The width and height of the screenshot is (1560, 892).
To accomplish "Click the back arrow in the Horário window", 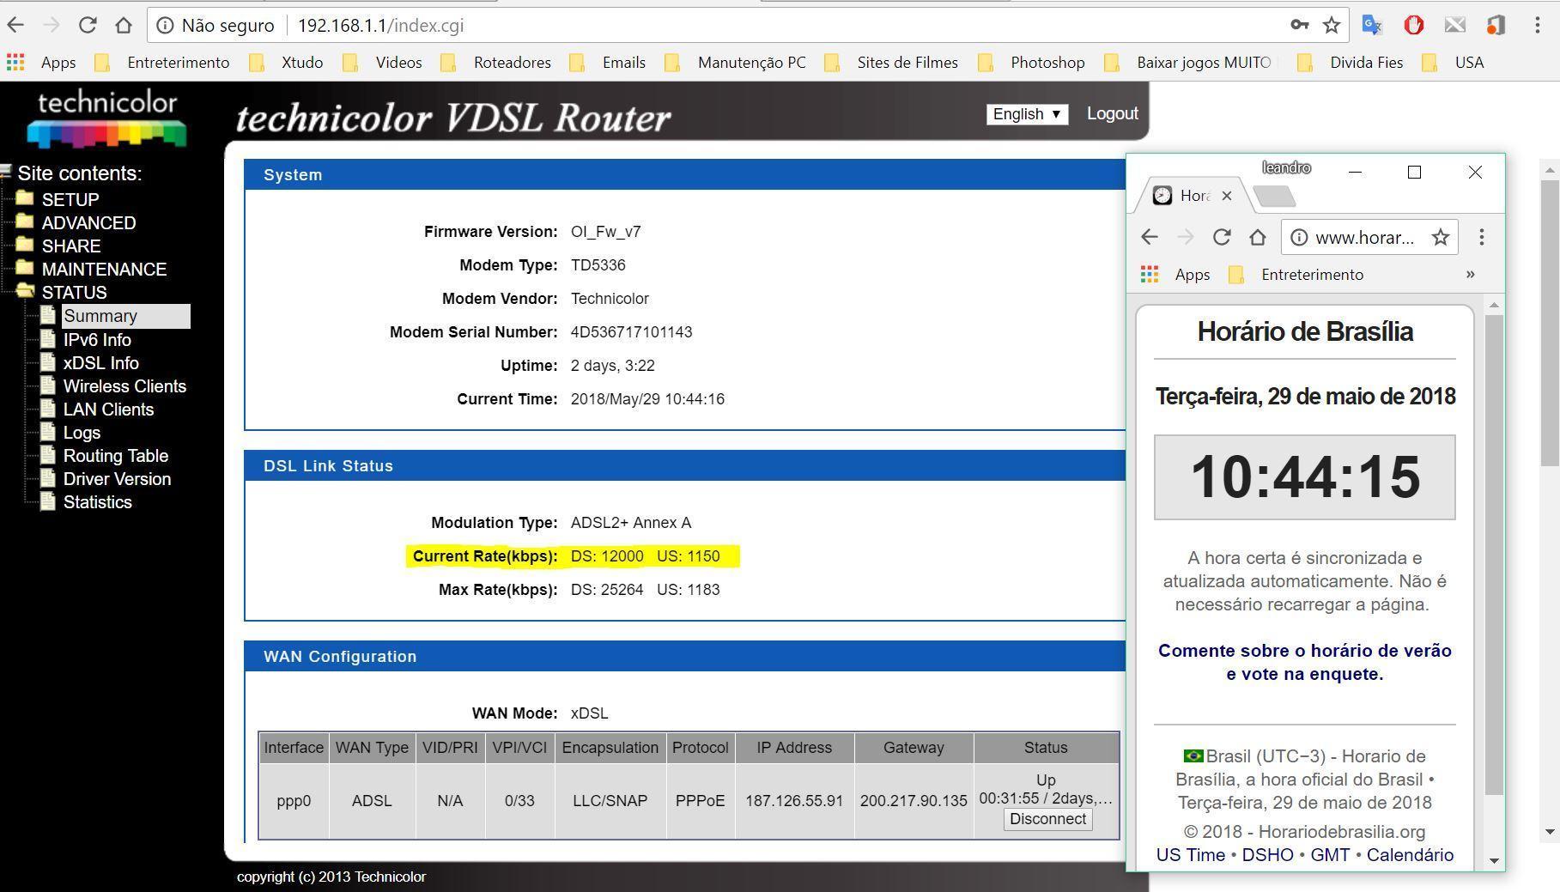I will 1150,237.
